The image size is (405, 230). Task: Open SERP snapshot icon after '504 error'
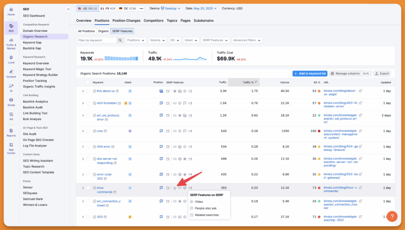(113, 147)
